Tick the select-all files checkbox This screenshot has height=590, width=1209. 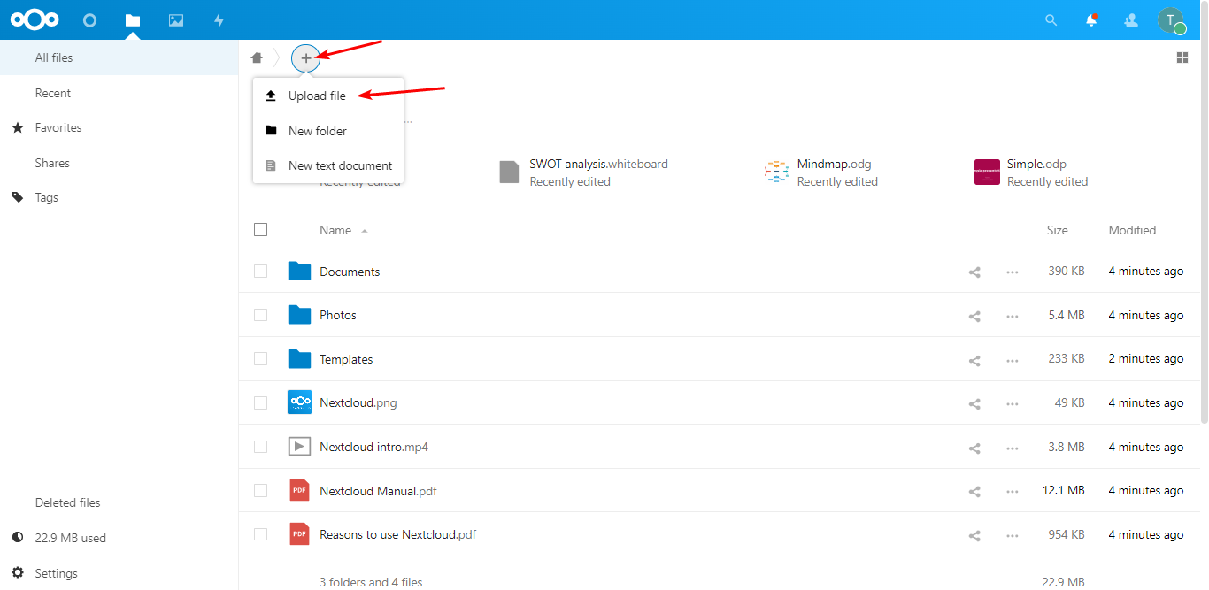click(260, 230)
